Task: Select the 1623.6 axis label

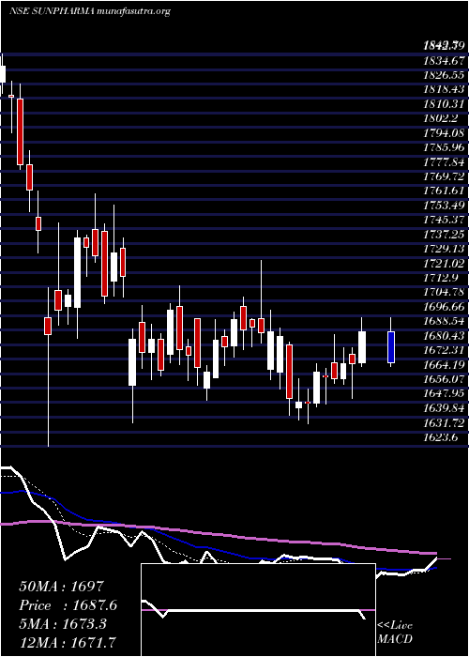Action: point(441,436)
